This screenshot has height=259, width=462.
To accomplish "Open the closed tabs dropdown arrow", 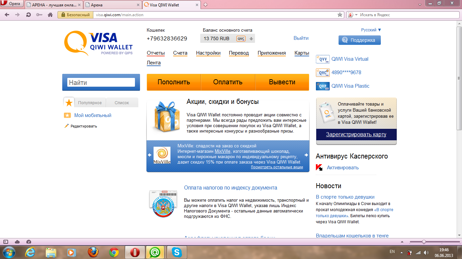I will [420, 4].
